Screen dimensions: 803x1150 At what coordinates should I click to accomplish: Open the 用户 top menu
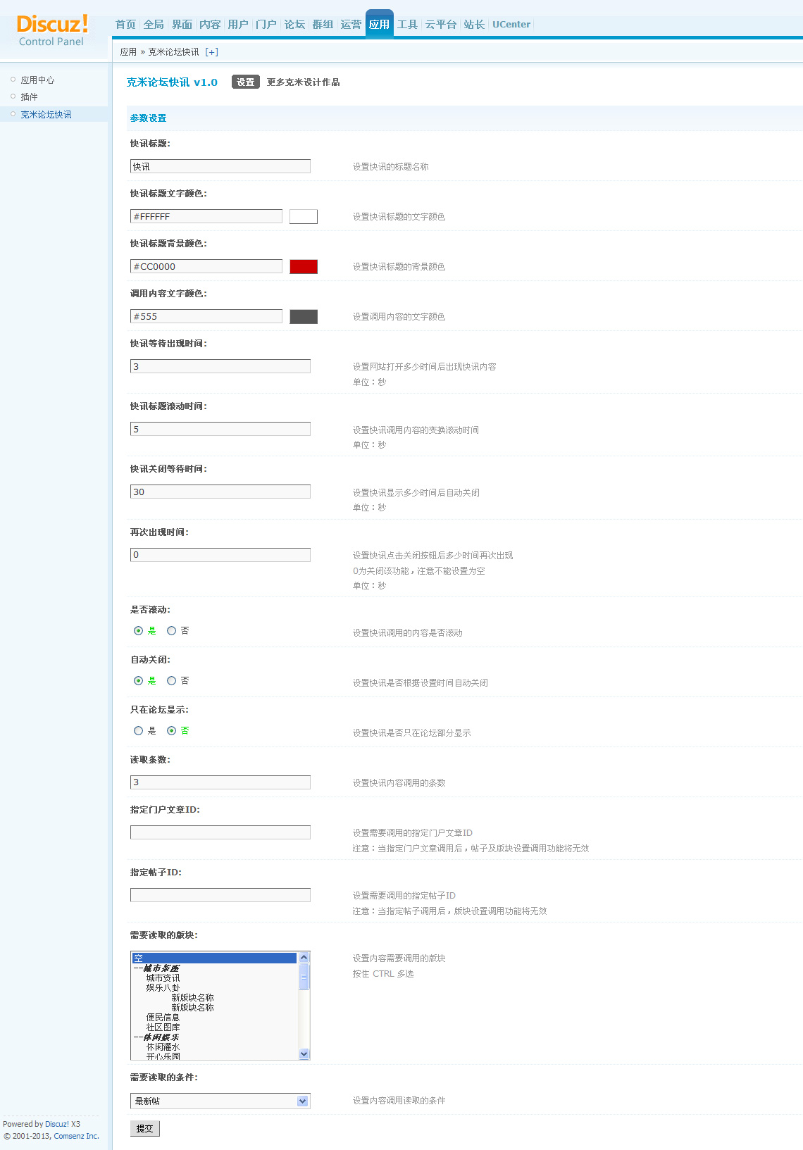click(x=238, y=25)
